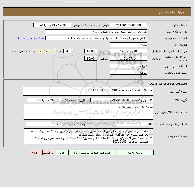Click scroll up arrow in buyer notes
Screen dimensions: 194x187
click(151, 131)
